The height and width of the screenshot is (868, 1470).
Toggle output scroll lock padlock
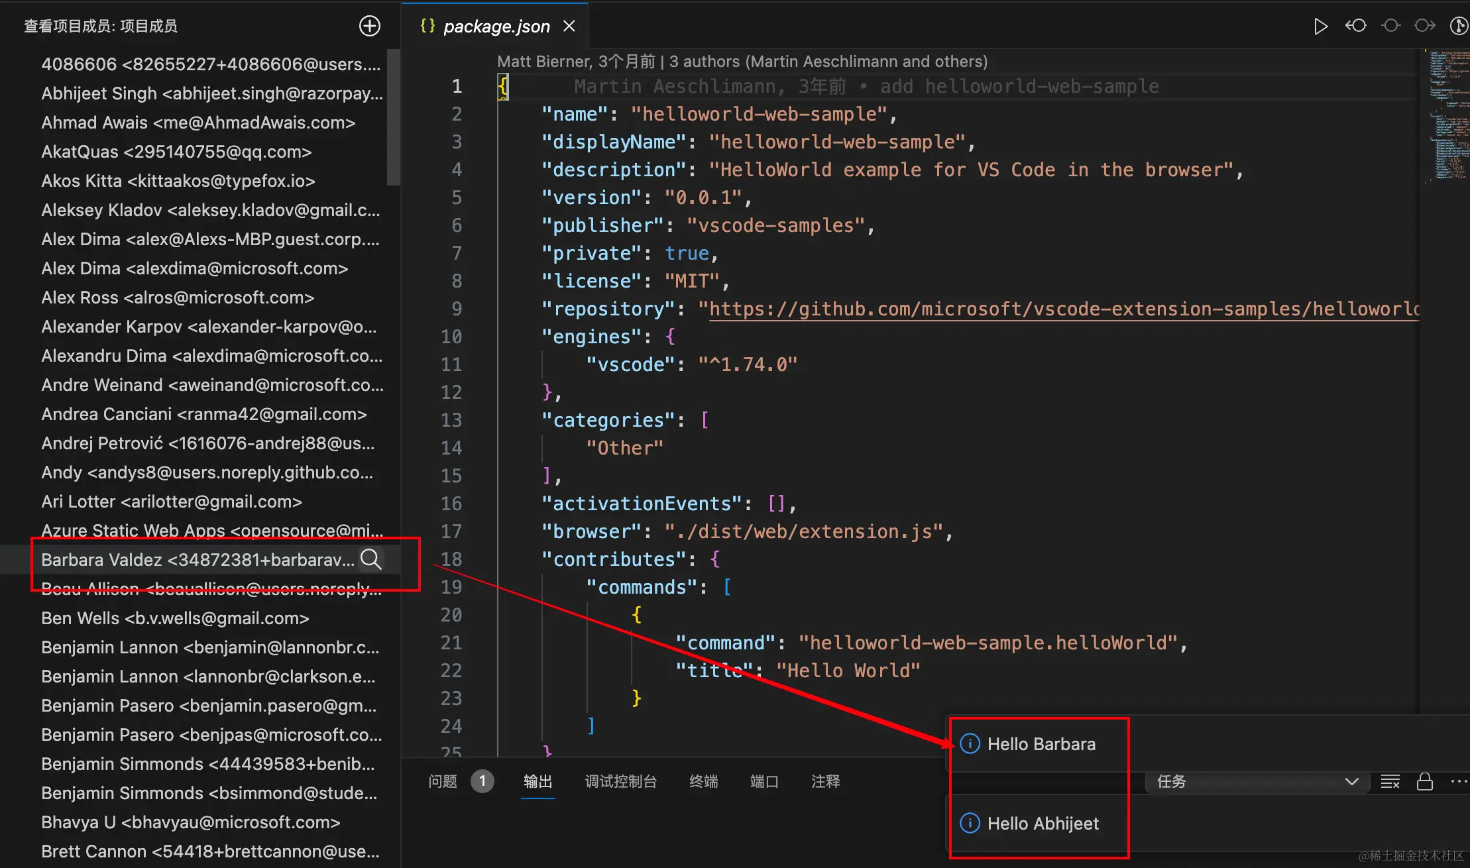1424,782
